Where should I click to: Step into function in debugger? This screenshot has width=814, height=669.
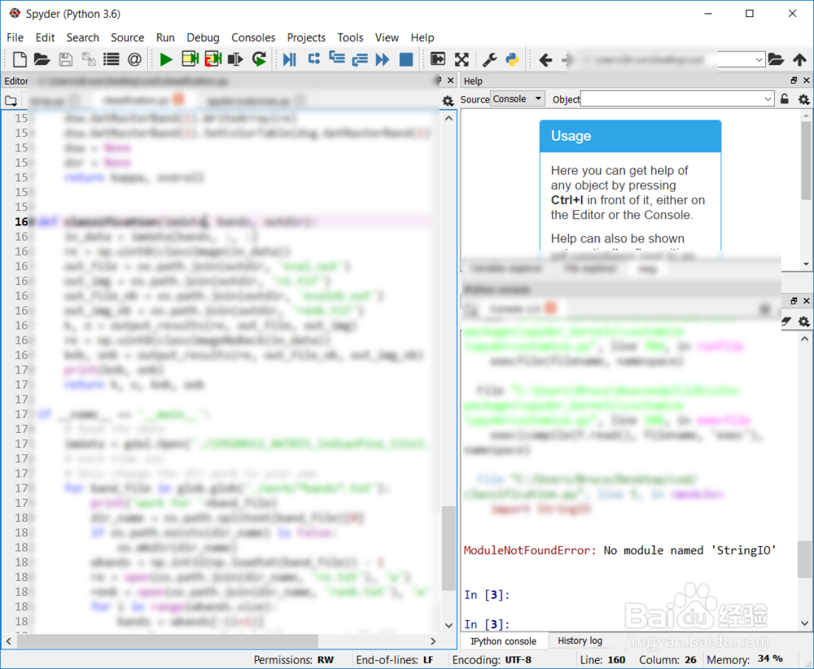[337, 59]
